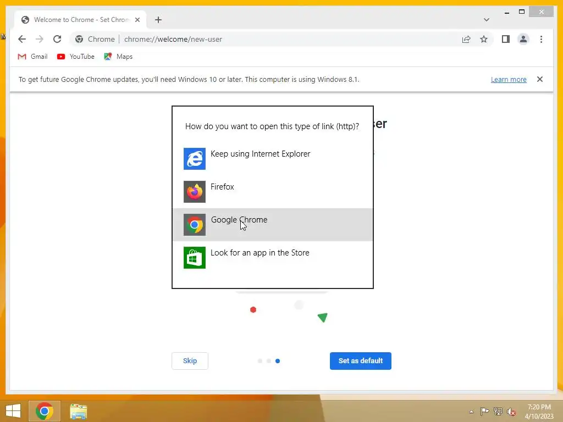Toggle the side panel icon
The height and width of the screenshot is (422, 563).
tap(506, 39)
